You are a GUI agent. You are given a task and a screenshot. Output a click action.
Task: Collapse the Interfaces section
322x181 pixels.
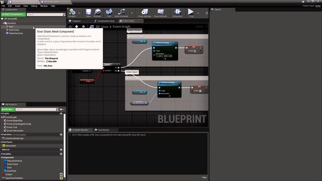pos(1,142)
